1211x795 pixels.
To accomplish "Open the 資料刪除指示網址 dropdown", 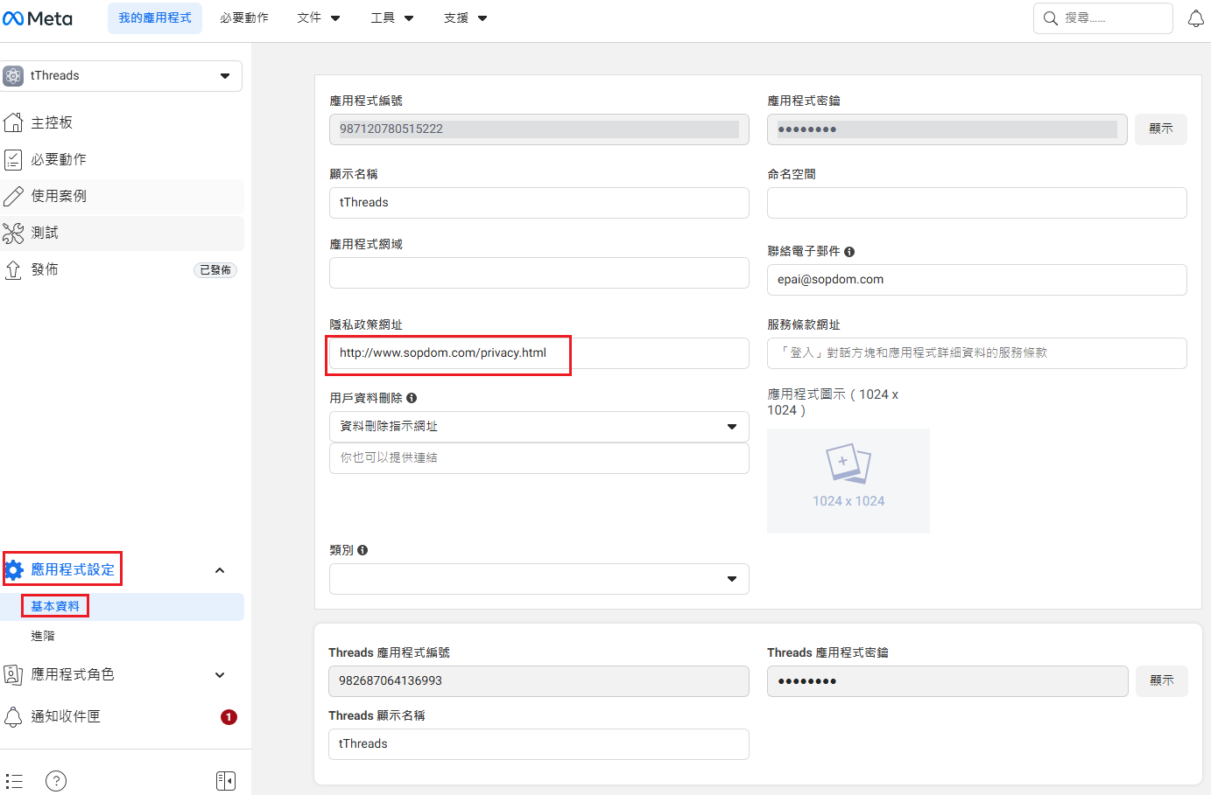I will click(539, 427).
